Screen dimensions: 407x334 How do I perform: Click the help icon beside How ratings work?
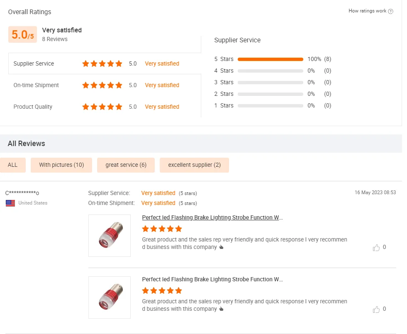tap(390, 11)
